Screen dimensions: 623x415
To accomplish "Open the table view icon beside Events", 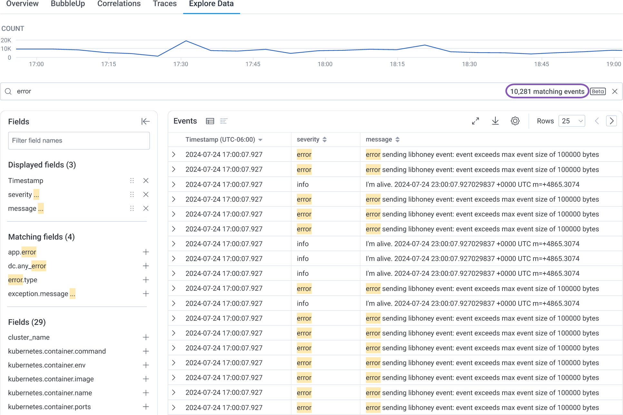I will 210,121.
